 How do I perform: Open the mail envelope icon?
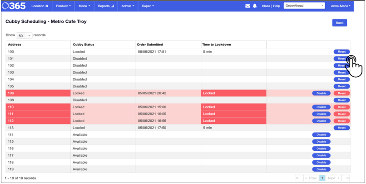[x=247, y=6]
